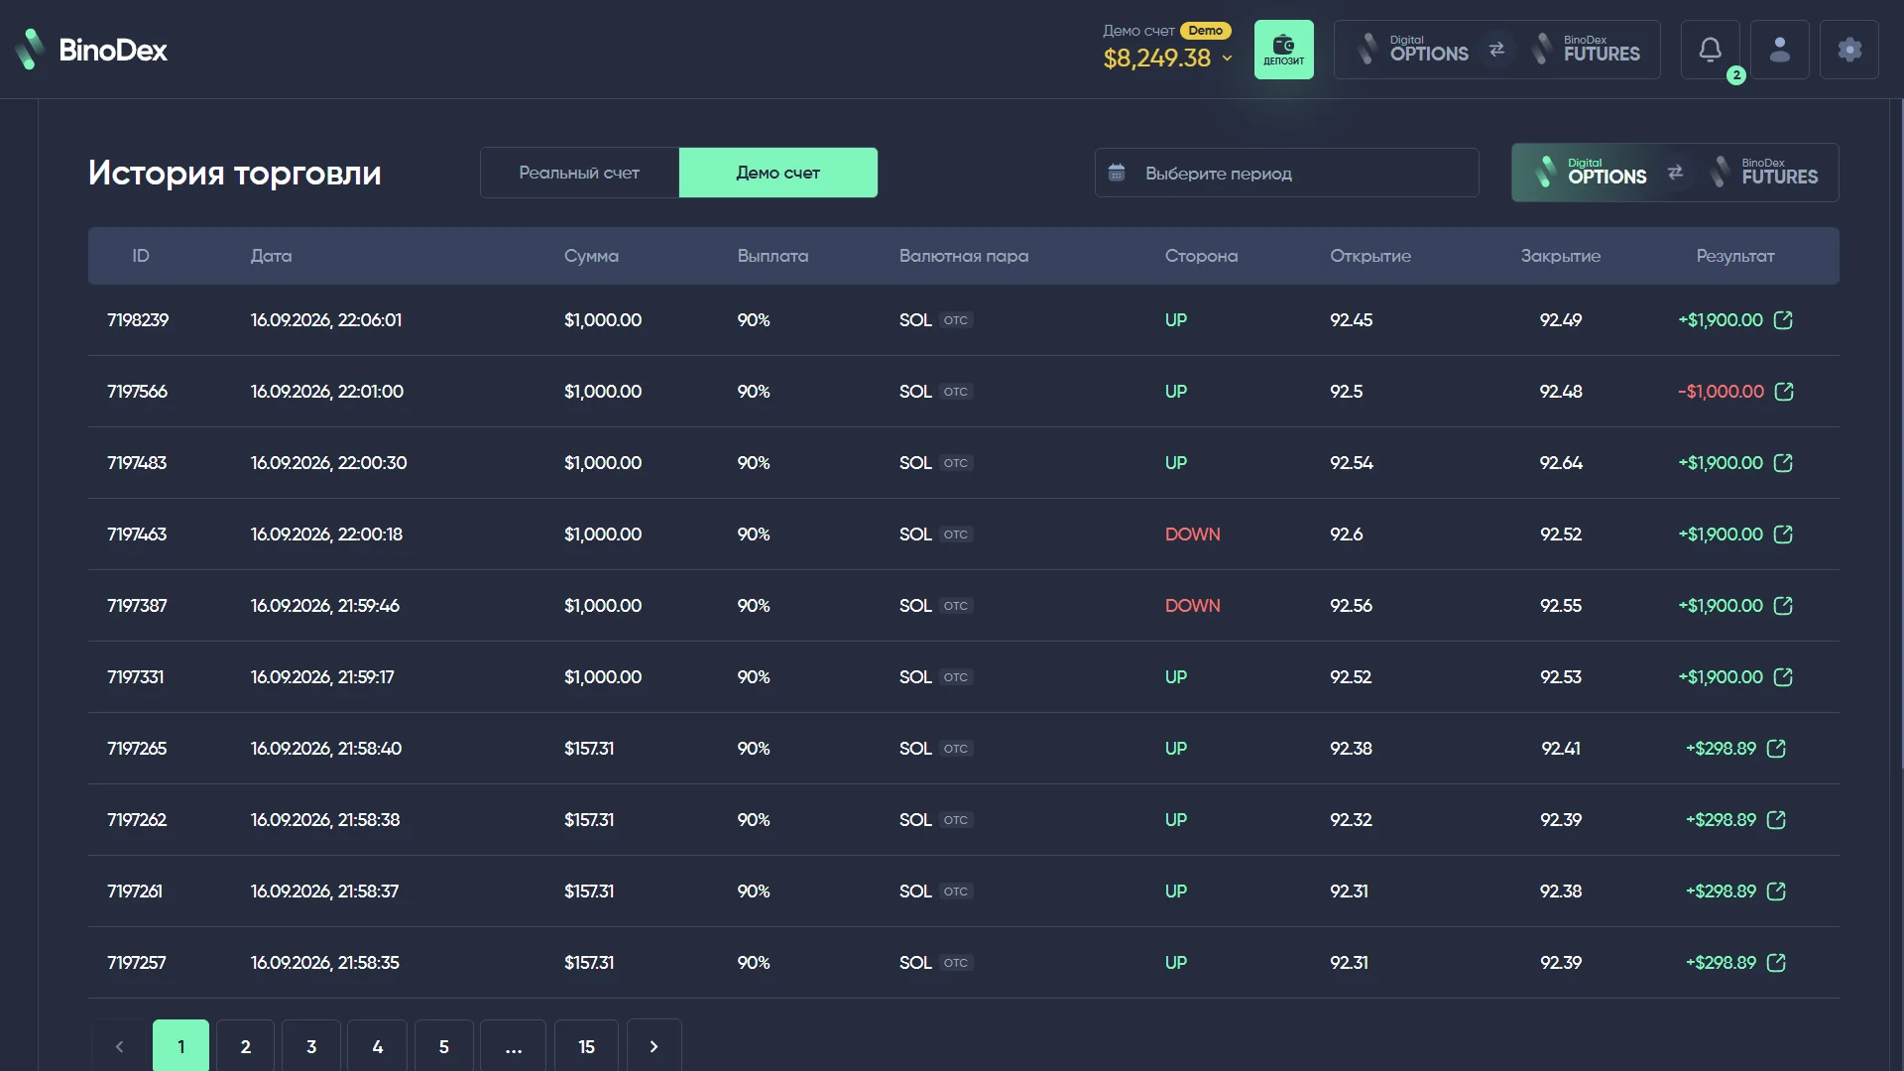Viewport: 1904px width, 1071px height.
Task: Click the Сумма column header
Action: pyautogui.click(x=591, y=256)
